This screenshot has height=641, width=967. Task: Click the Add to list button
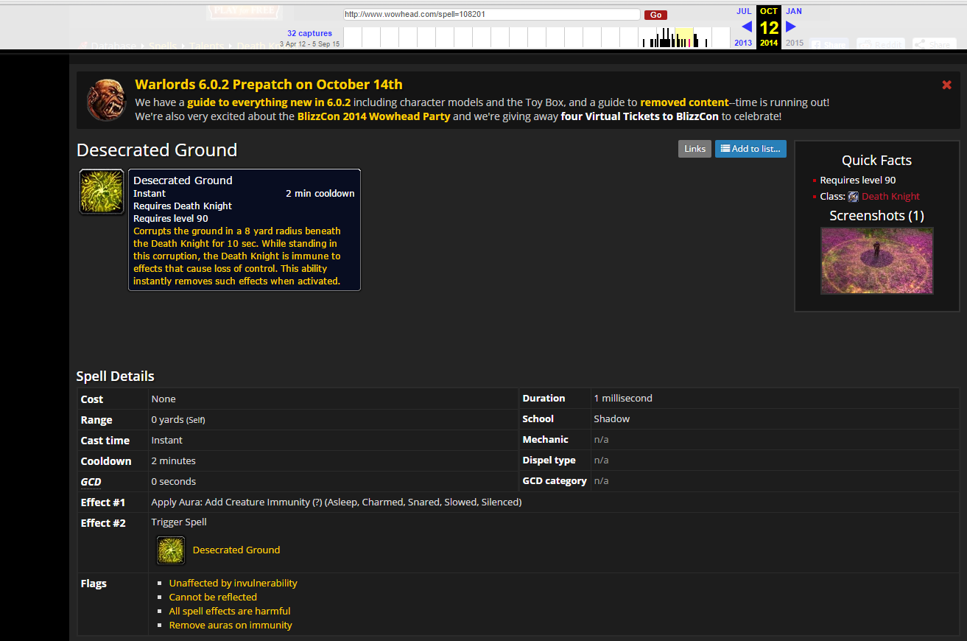tap(750, 149)
